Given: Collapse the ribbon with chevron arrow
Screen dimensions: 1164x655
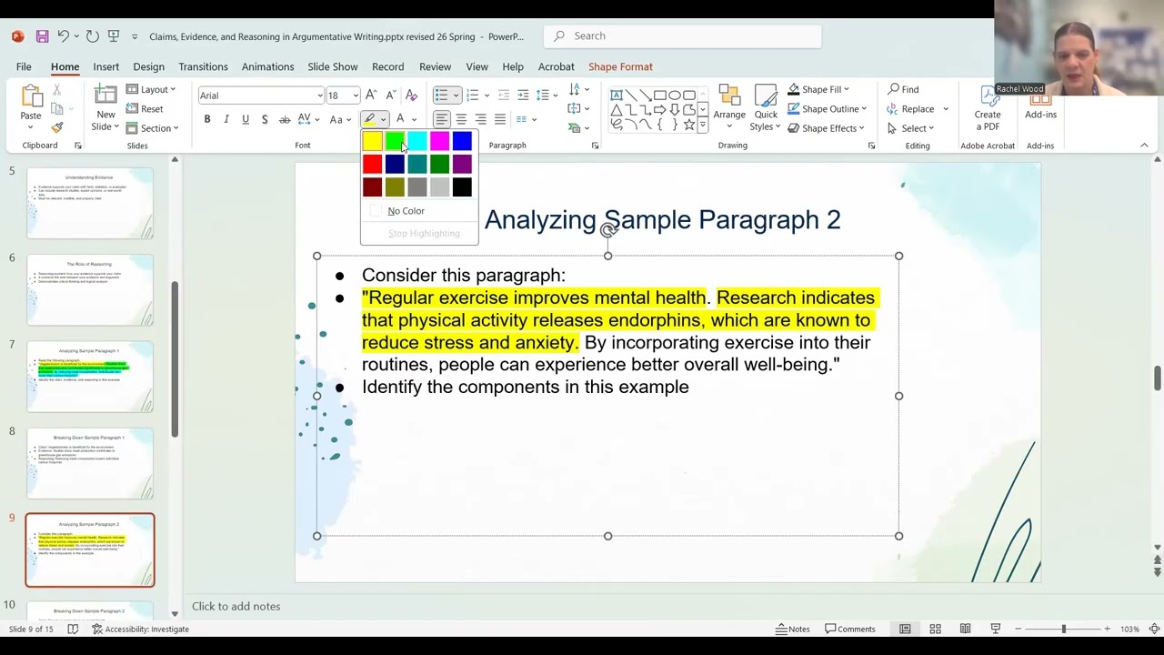Looking at the screenshot, I should click(1144, 146).
